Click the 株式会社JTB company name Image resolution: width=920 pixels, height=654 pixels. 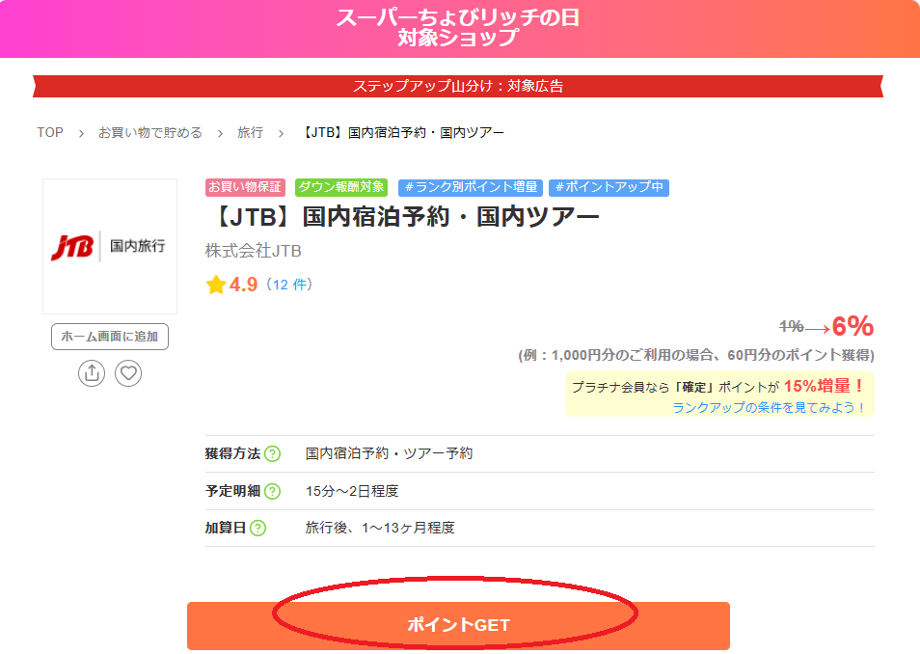click(x=254, y=251)
